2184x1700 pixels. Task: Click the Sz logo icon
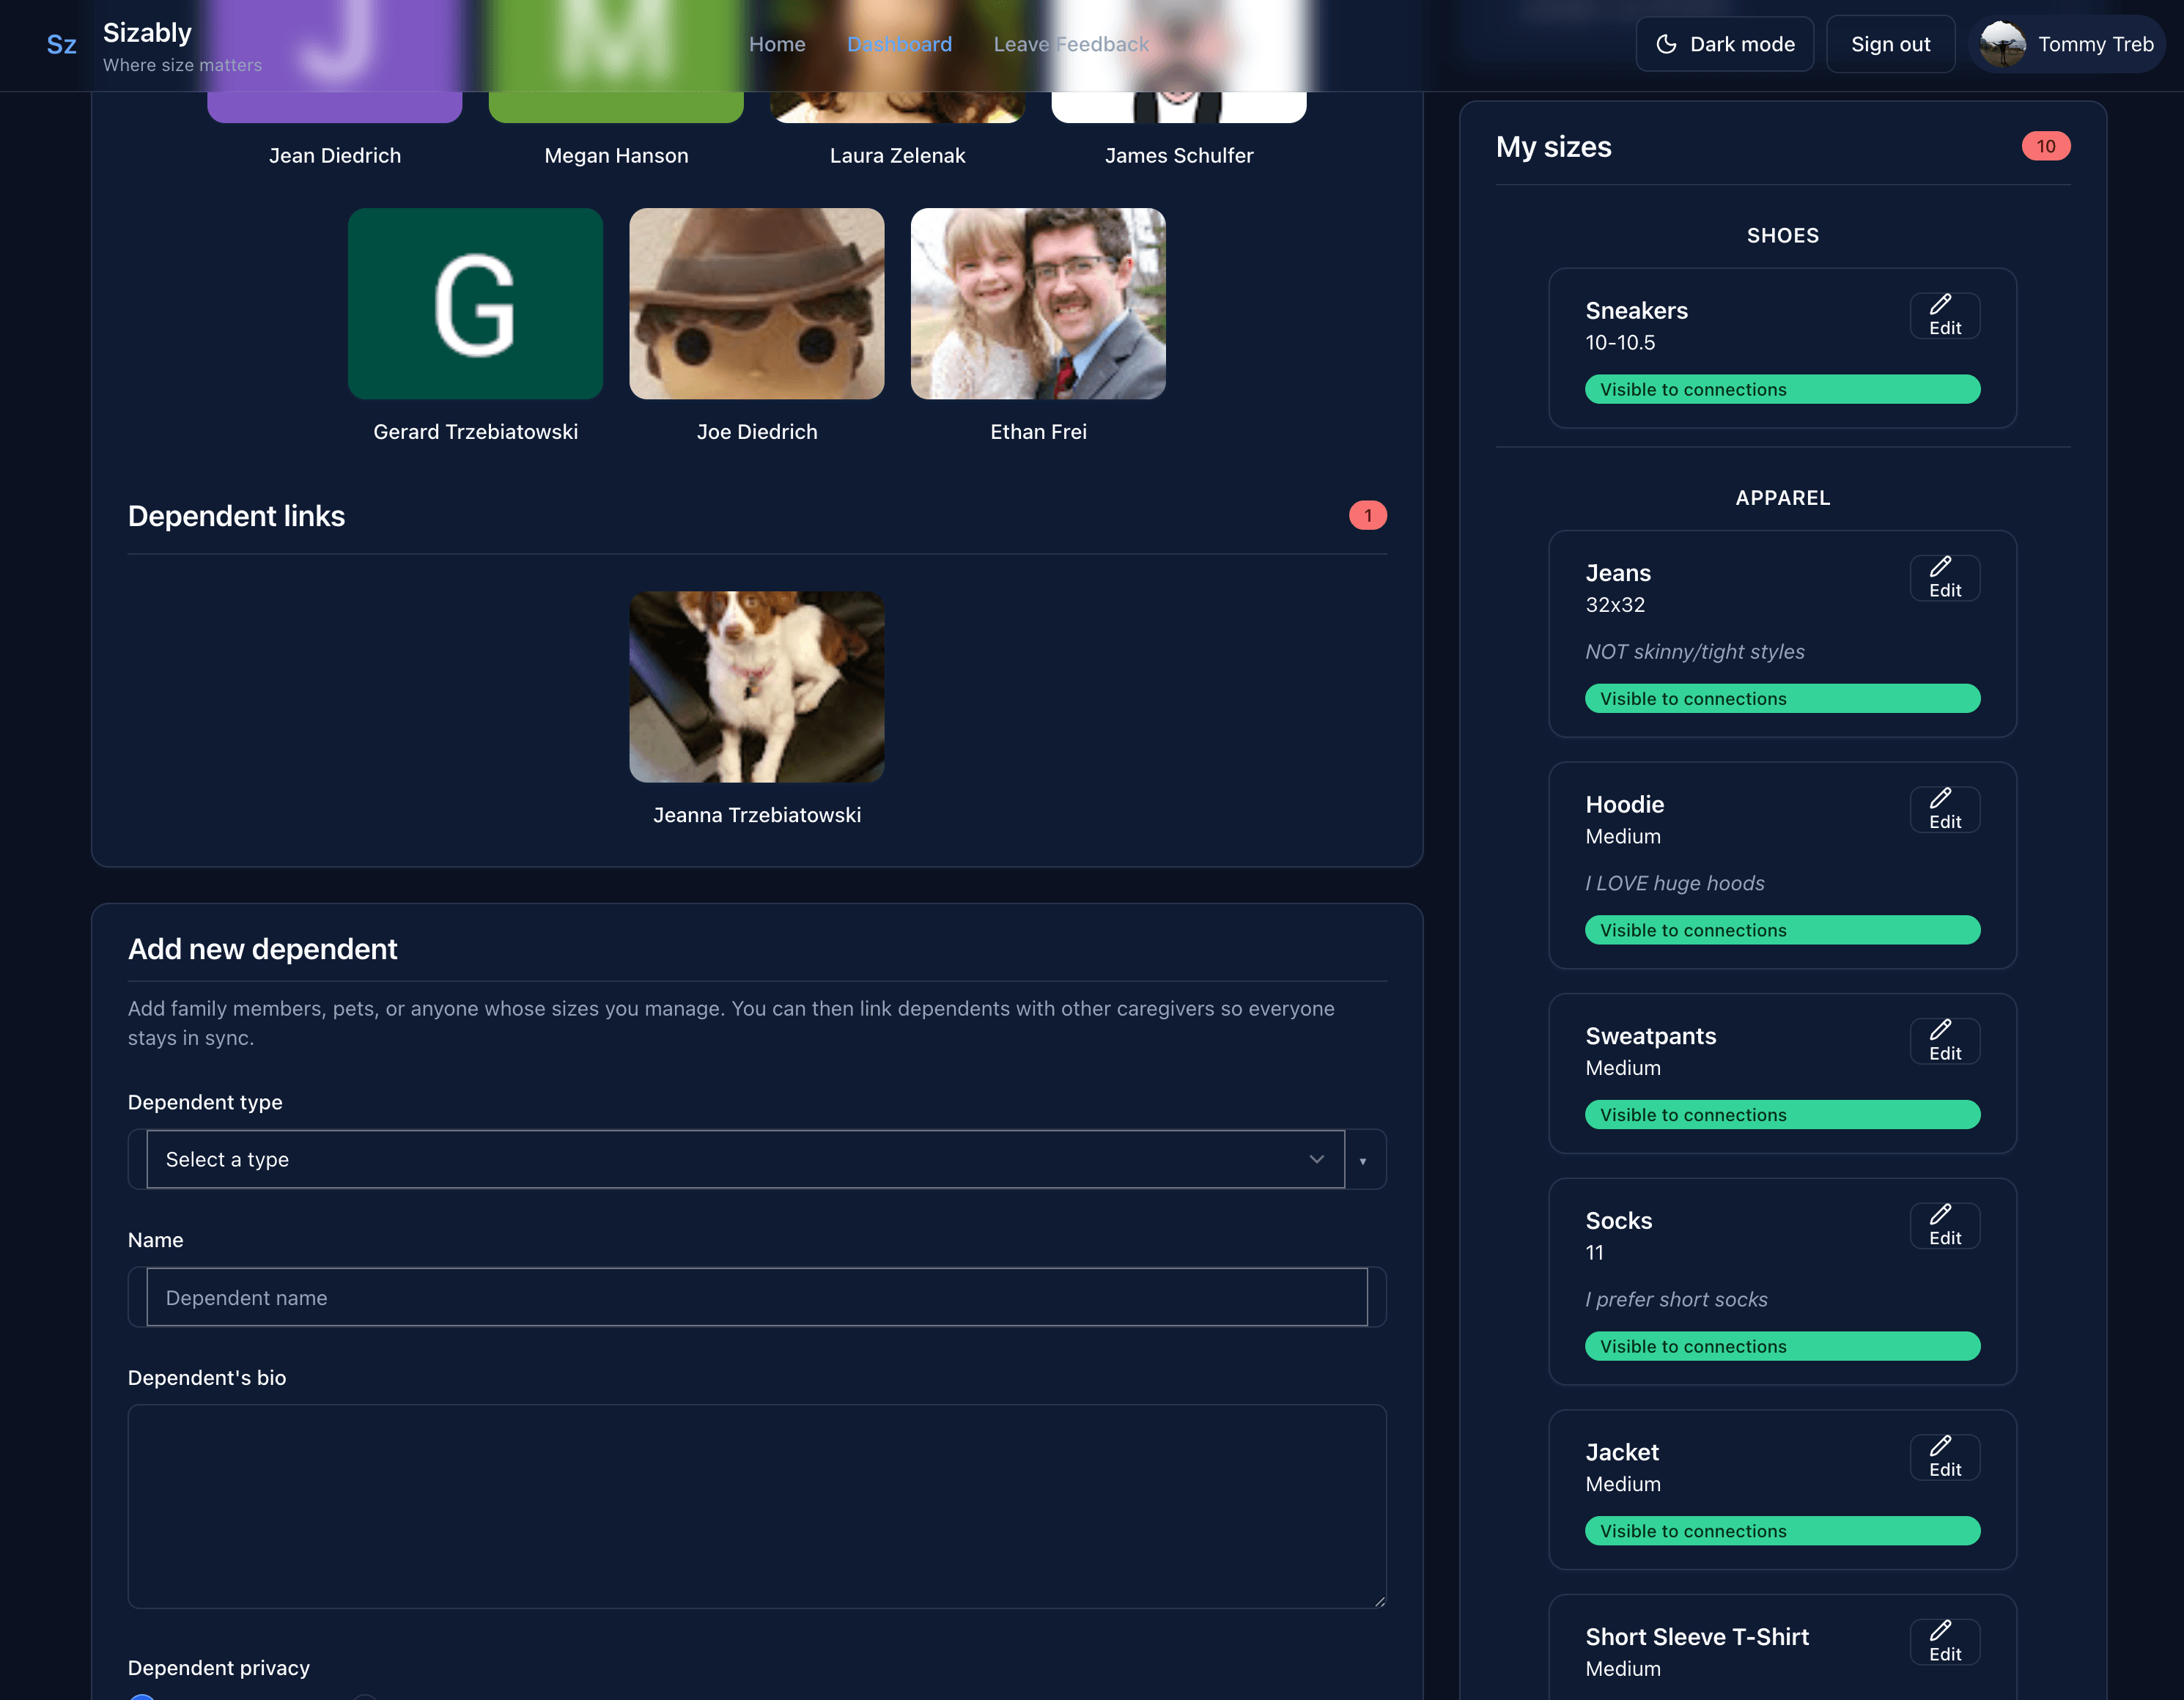point(61,45)
